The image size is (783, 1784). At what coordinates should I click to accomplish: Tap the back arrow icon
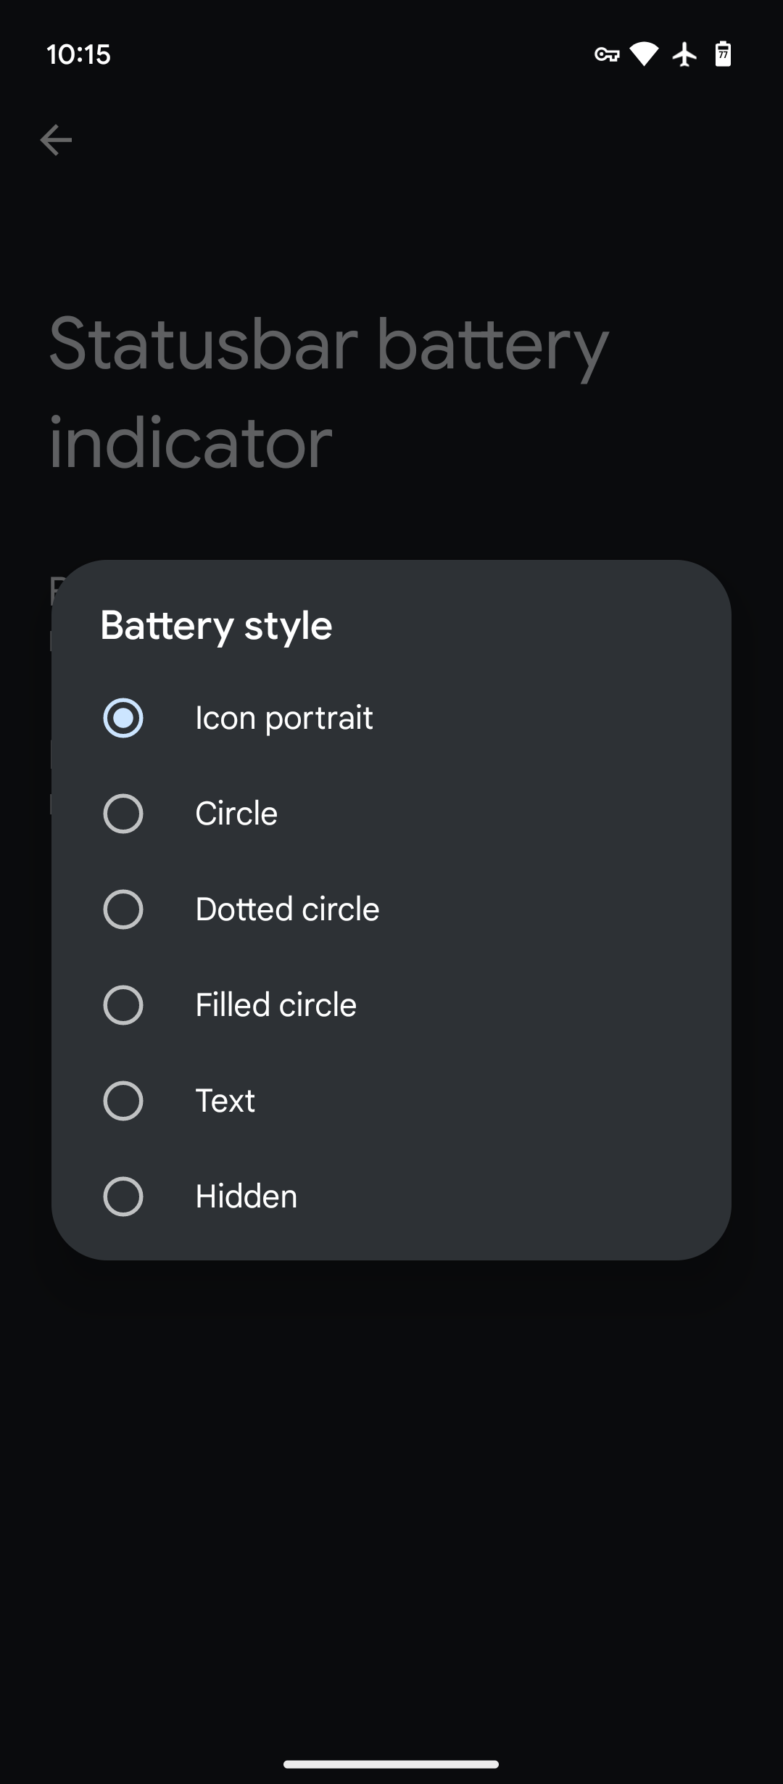click(x=56, y=140)
